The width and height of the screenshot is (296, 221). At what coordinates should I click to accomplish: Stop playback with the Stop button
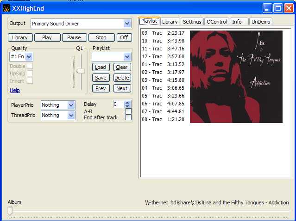(x=101, y=37)
